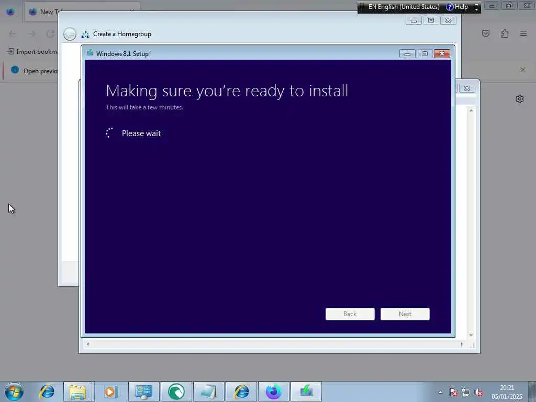This screenshot has width=536, height=402.
Task: Open the Windows Setup taskbar icon
Action: click(306, 392)
